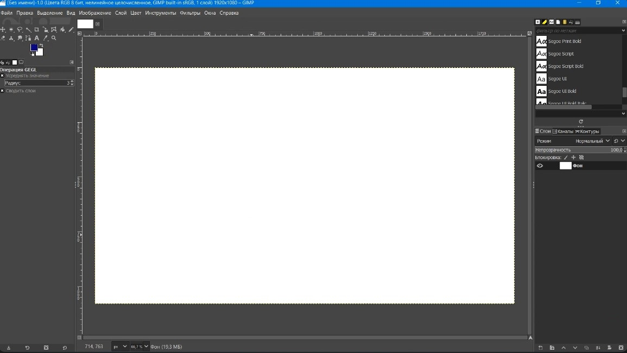Switch to the Слои tab
627x353 pixels.
pyautogui.click(x=543, y=131)
